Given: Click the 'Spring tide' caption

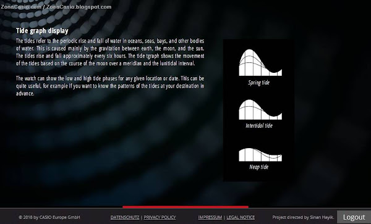Looking at the screenshot, I should [258, 83].
